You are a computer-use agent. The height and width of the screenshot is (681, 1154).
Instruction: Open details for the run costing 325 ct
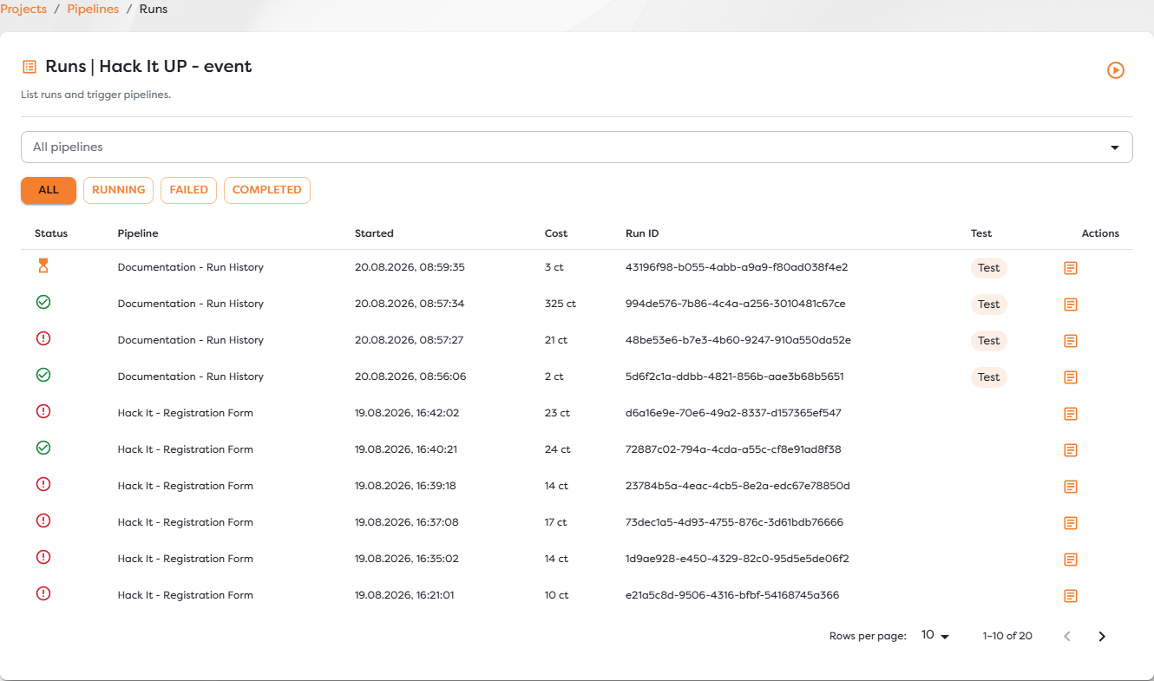click(x=1071, y=304)
